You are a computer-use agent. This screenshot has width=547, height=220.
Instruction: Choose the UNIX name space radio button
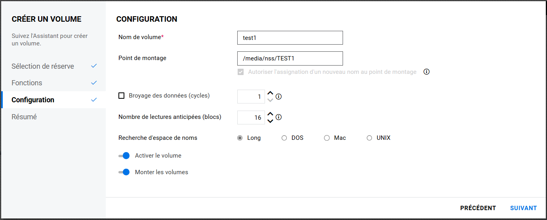click(370, 138)
